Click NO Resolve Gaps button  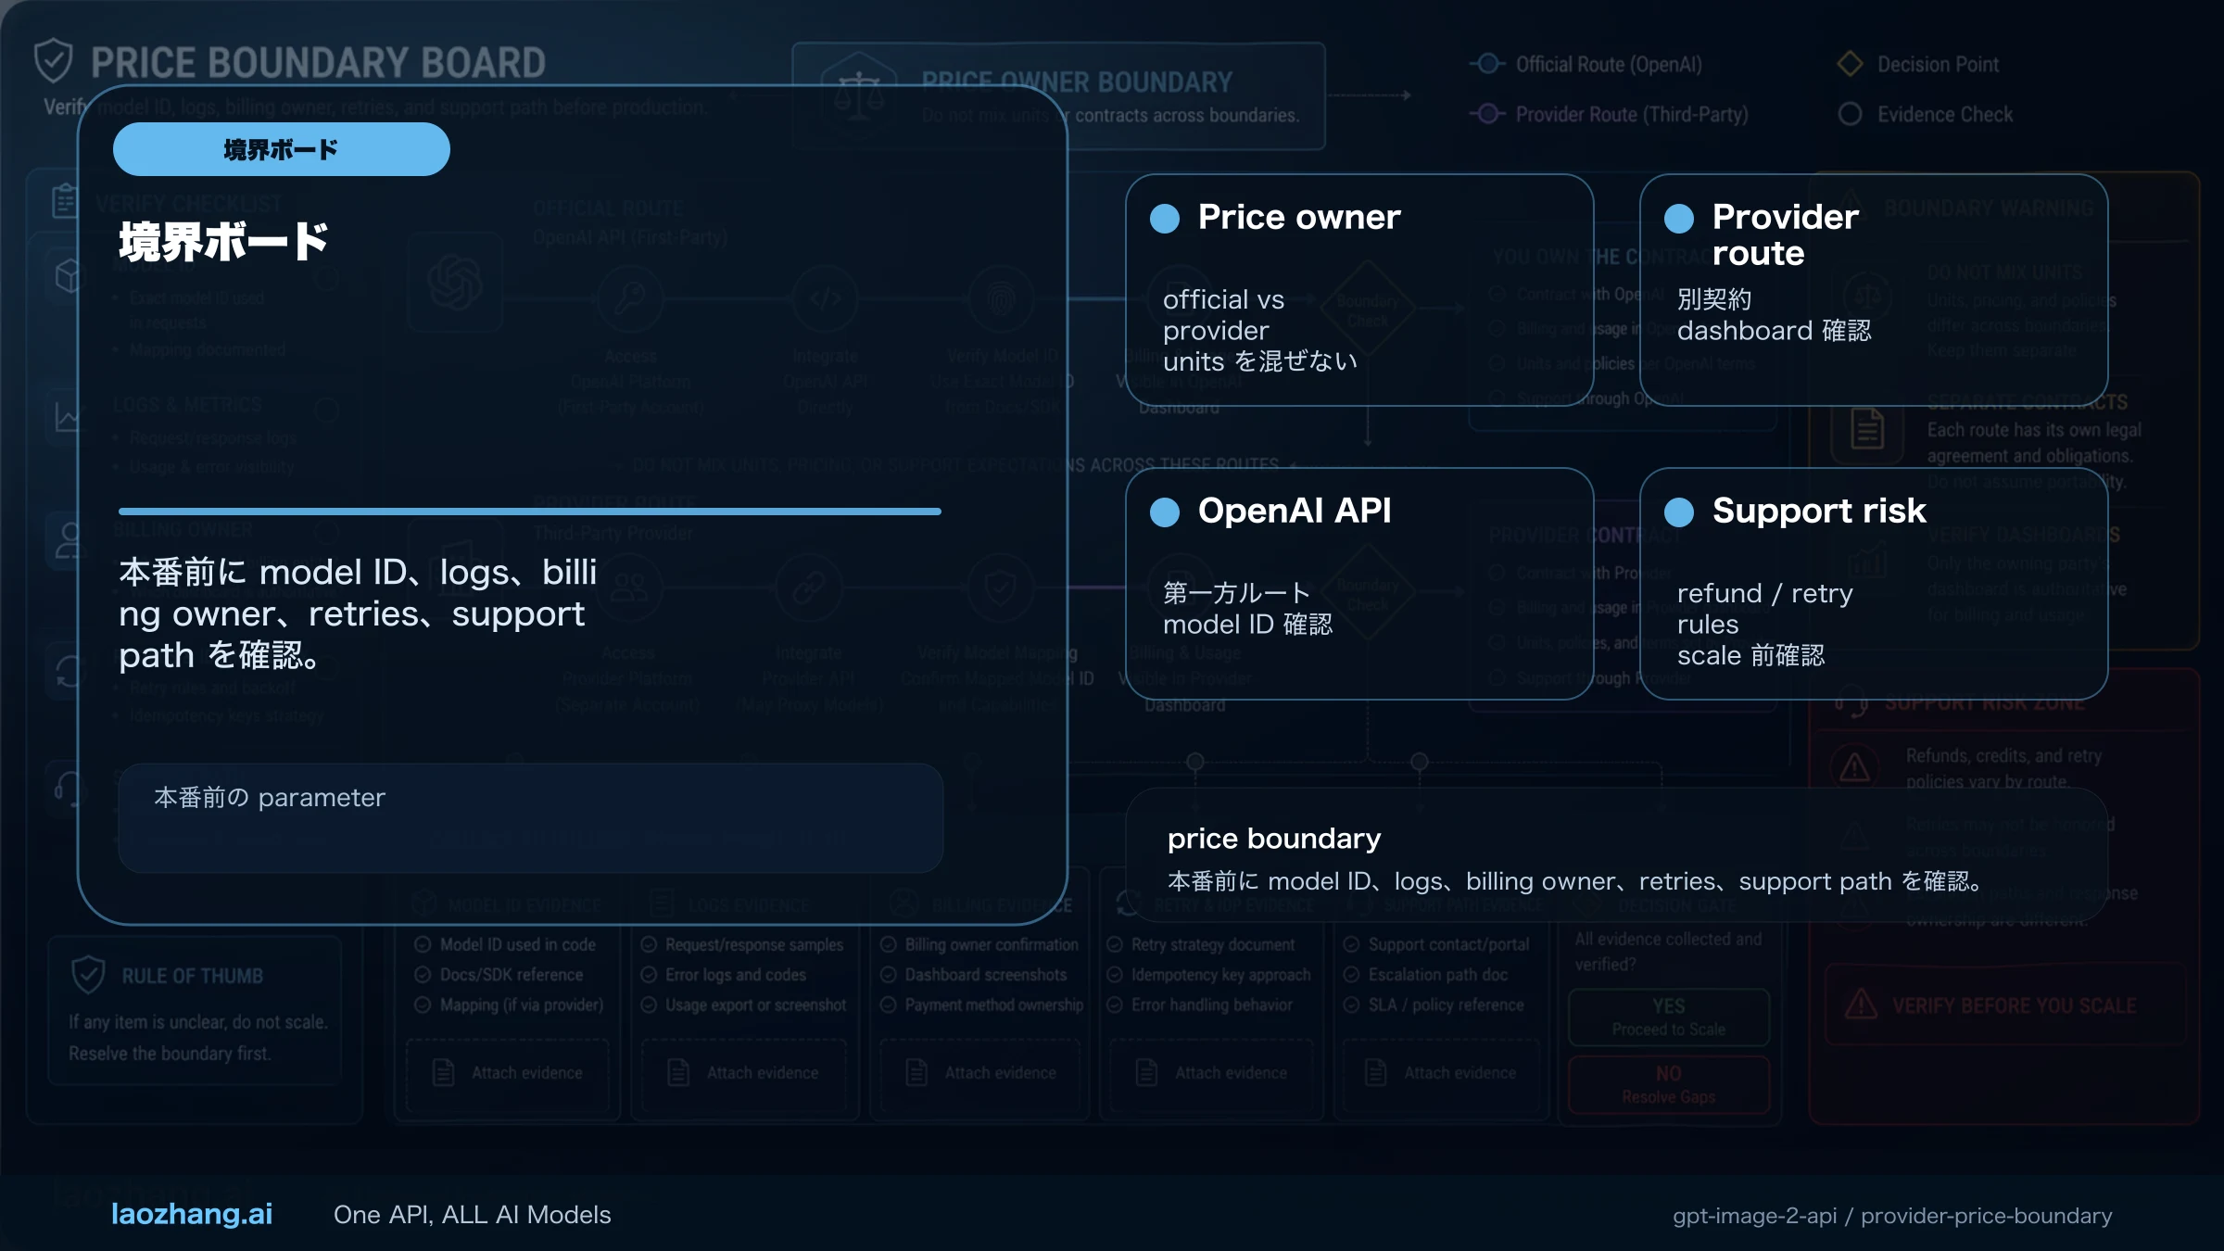1669,1084
